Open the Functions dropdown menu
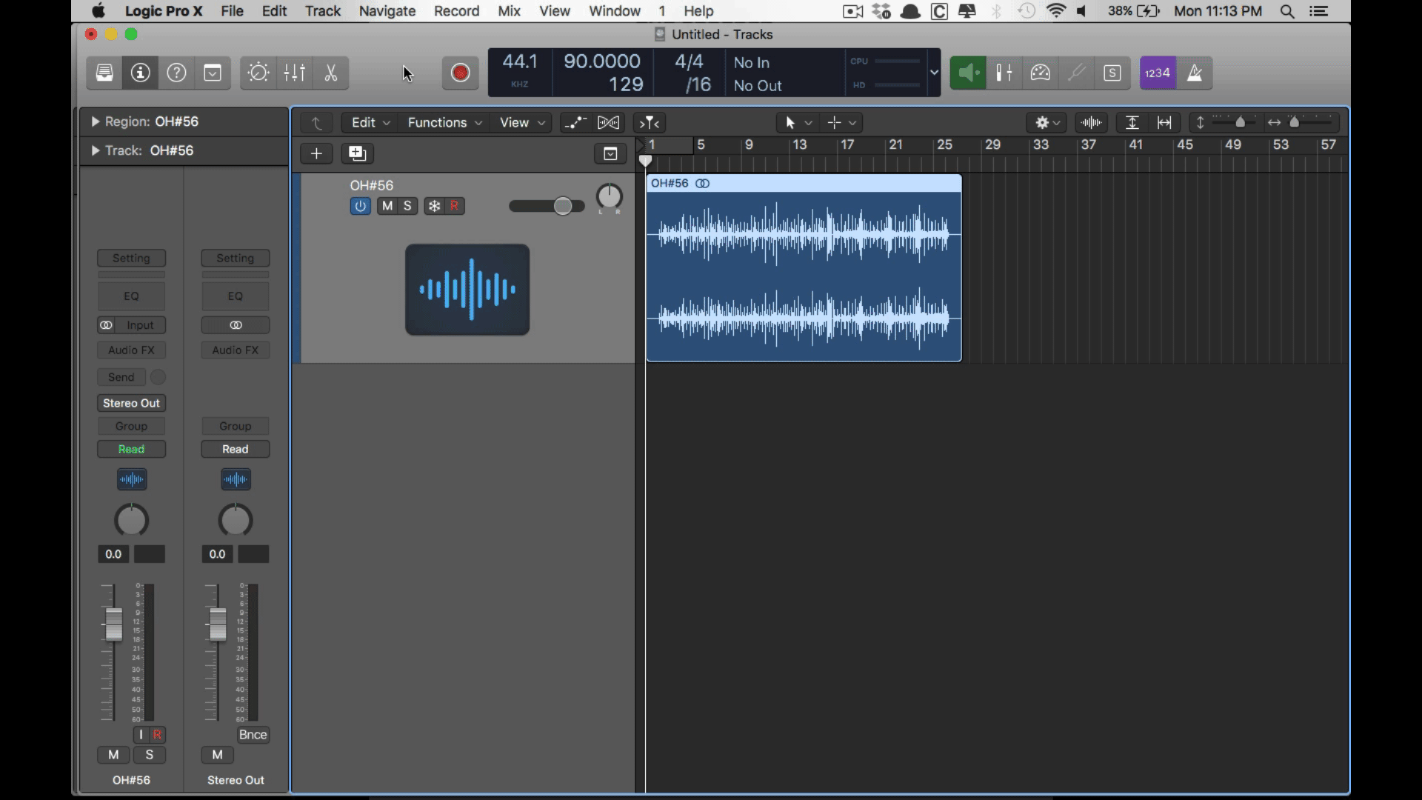Screen dimensions: 1422x800 tap(442, 122)
